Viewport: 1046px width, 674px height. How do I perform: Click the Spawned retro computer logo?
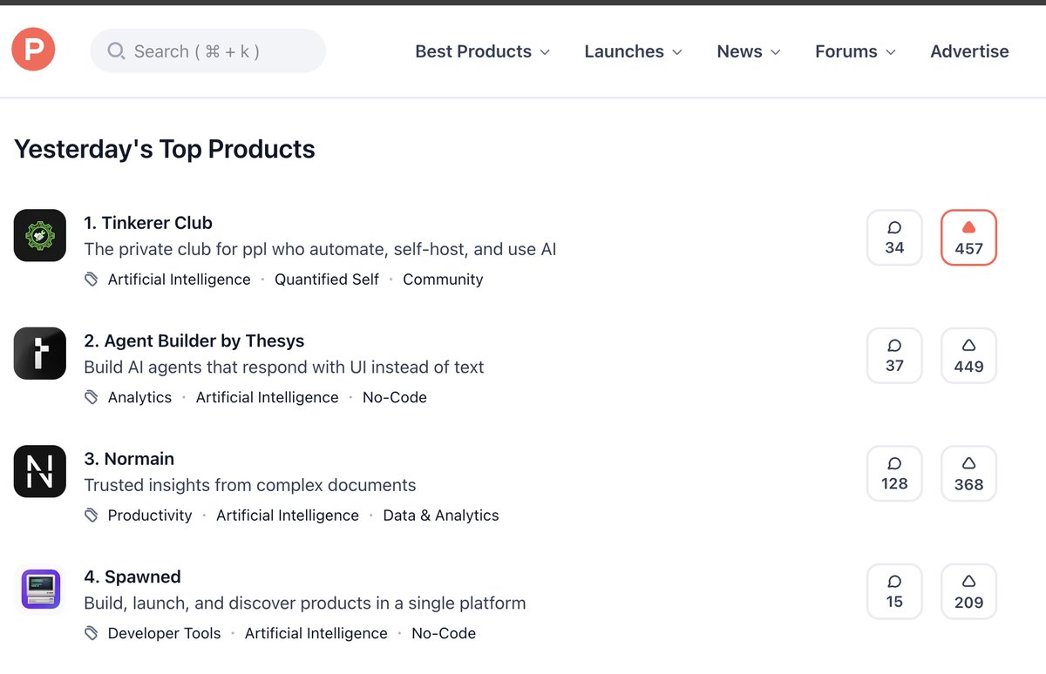click(39, 589)
